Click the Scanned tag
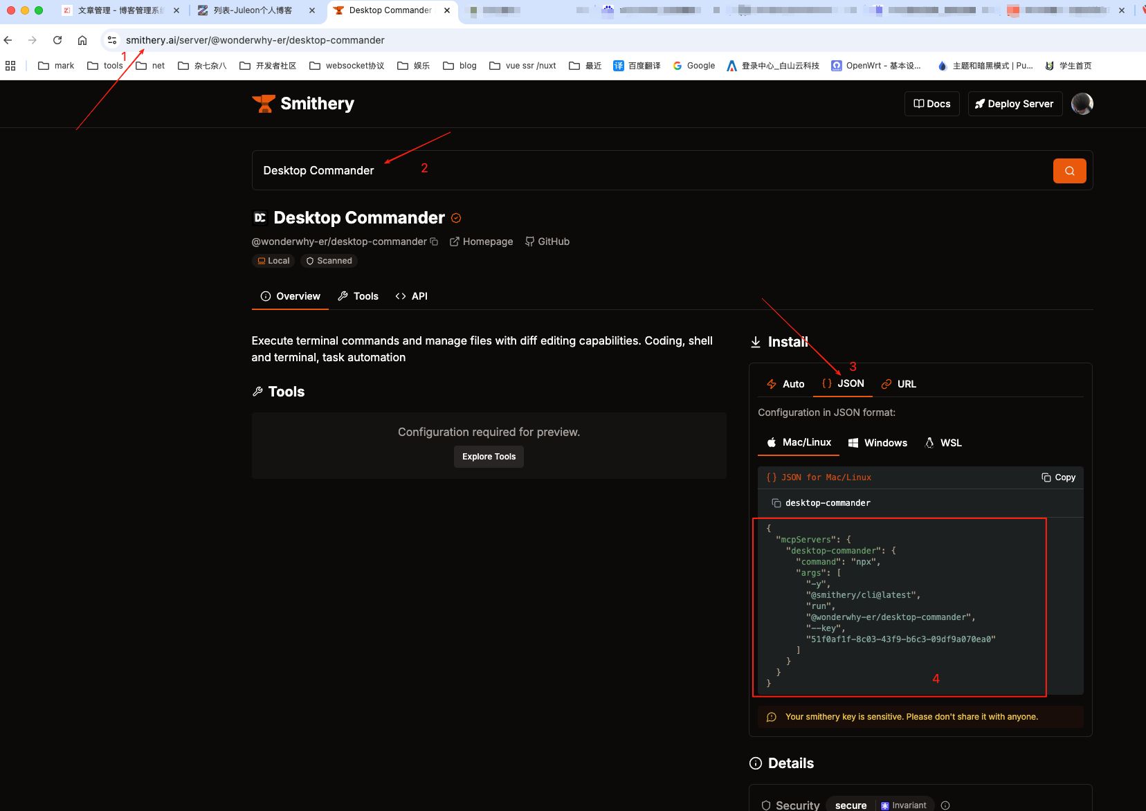The height and width of the screenshot is (811, 1146). [x=329, y=261]
